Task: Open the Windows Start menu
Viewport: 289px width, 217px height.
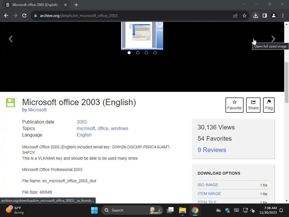Action: click(x=94, y=210)
